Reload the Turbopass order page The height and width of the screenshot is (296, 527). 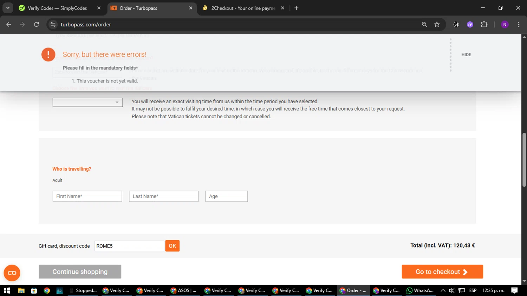[x=37, y=25]
